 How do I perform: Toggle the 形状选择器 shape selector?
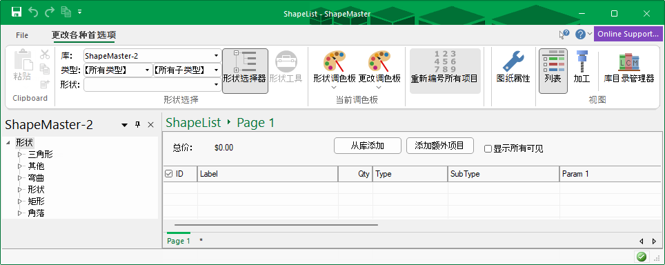click(x=245, y=71)
